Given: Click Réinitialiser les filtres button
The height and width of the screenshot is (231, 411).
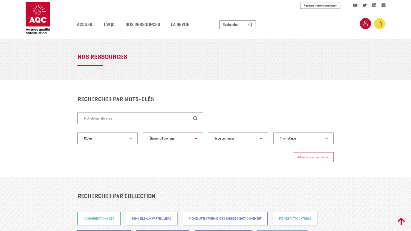Looking at the screenshot, I should [x=313, y=157].
